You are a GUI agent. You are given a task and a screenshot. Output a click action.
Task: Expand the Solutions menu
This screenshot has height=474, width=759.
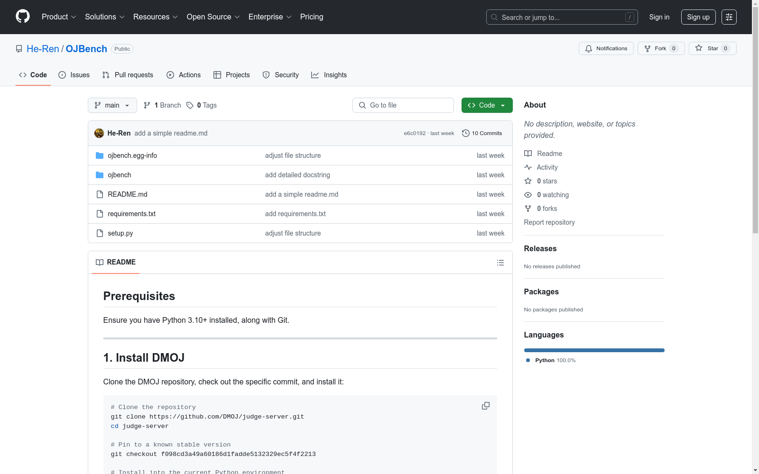pyautogui.click(x=104, y=17)
